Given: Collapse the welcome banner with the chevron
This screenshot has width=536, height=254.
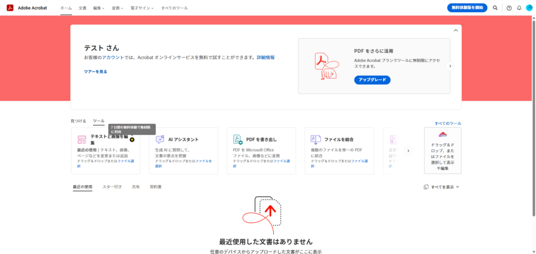Looking at the screenshot, I should (x=455, y=30).
